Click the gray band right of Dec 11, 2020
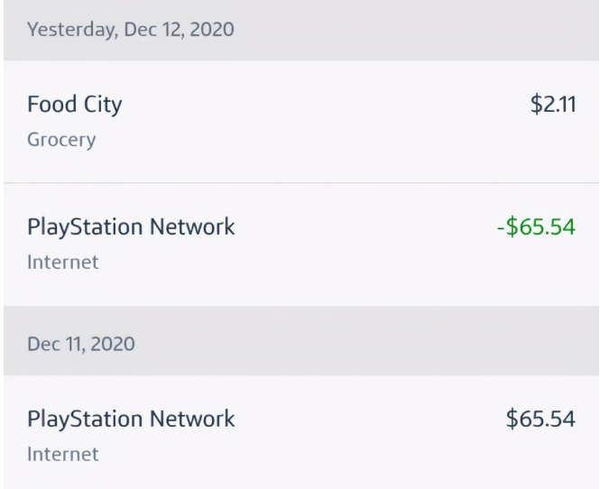 pyautogui.click(x=361, y=344)
